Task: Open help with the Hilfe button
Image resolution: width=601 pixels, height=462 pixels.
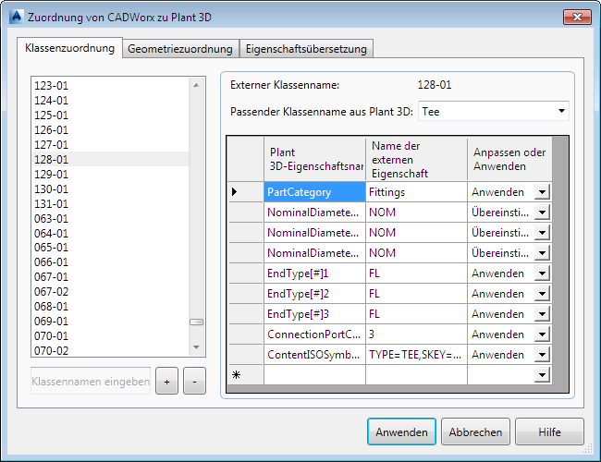Action: pos(549,432)
